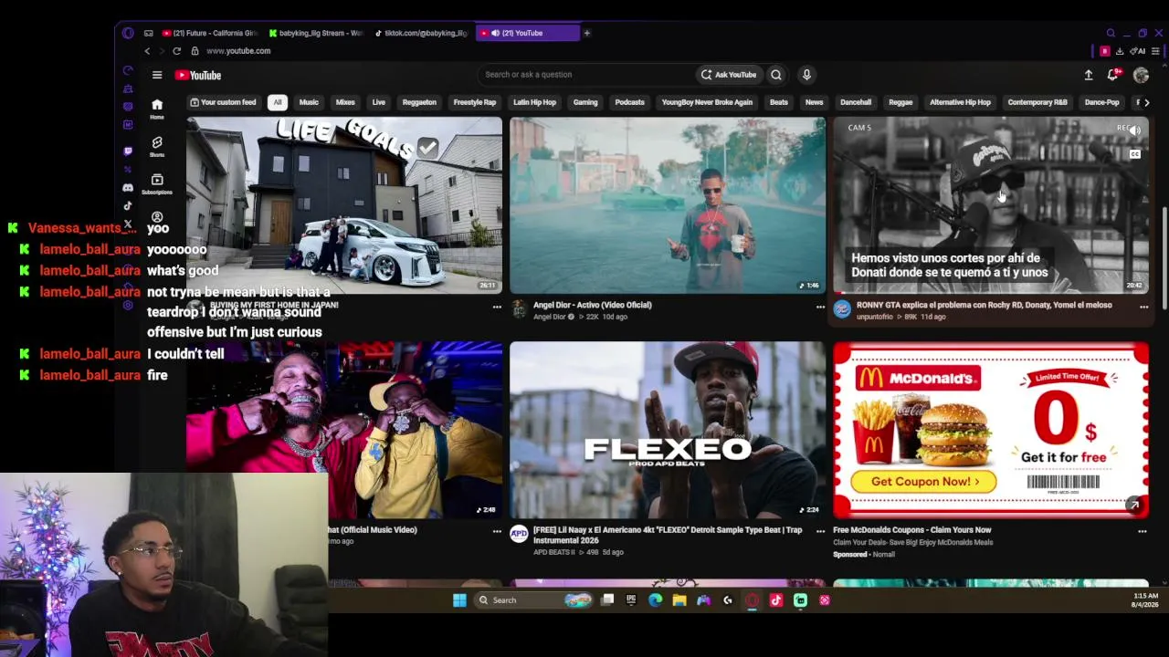
Task: Select the Freestyle Rap category chip
Action: click(x=475, y=102)
